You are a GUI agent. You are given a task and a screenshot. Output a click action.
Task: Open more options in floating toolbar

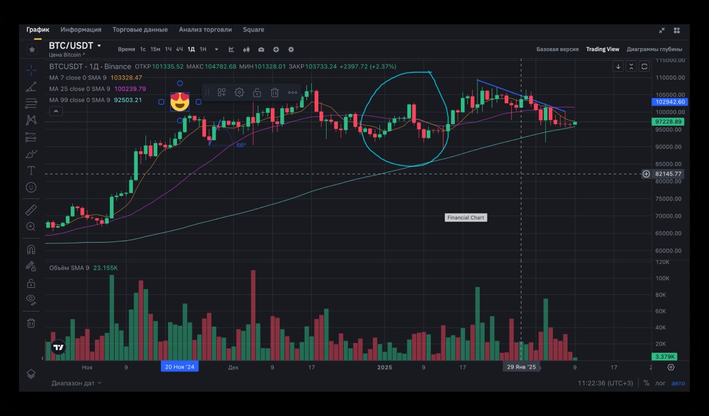click(x=293, y=93)
